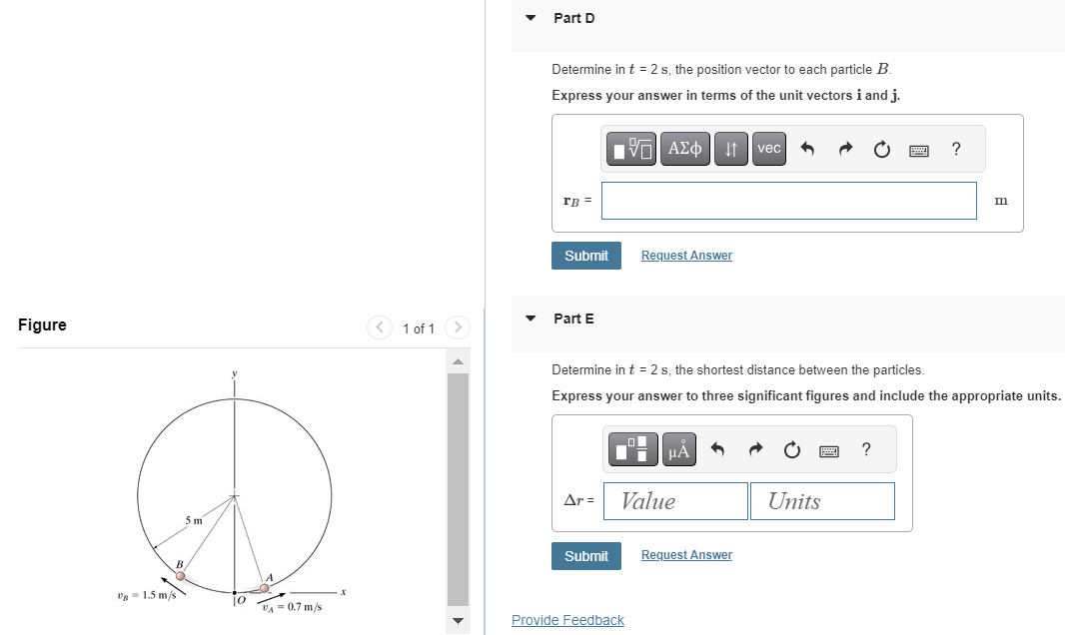Open the math symbol template palette
The width and height of the screenshot is (1065, 635).
(x=630, y=148)
